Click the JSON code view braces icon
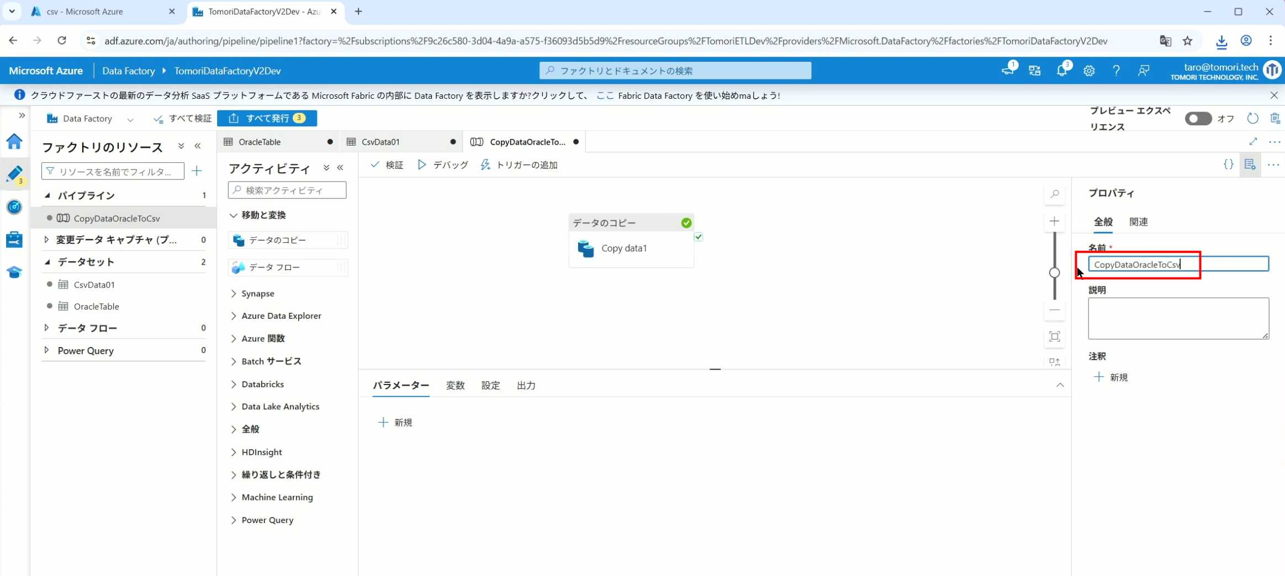Screen dimensions: 1285x576 pos(1228,164)
